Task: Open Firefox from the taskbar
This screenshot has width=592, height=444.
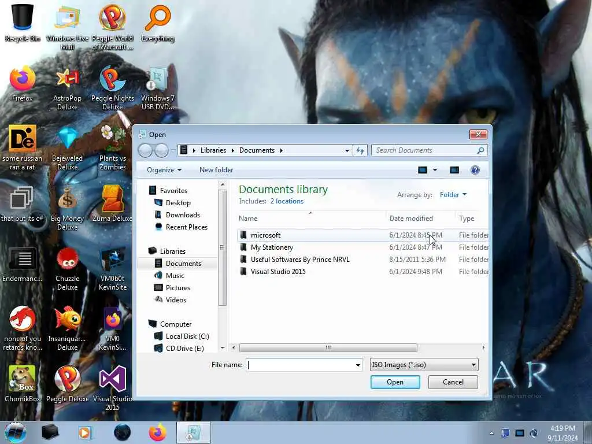Action: [x=157, y=432]
